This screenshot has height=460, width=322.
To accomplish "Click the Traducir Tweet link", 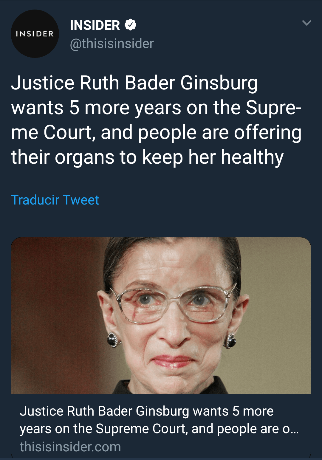I will pos(55,200).
